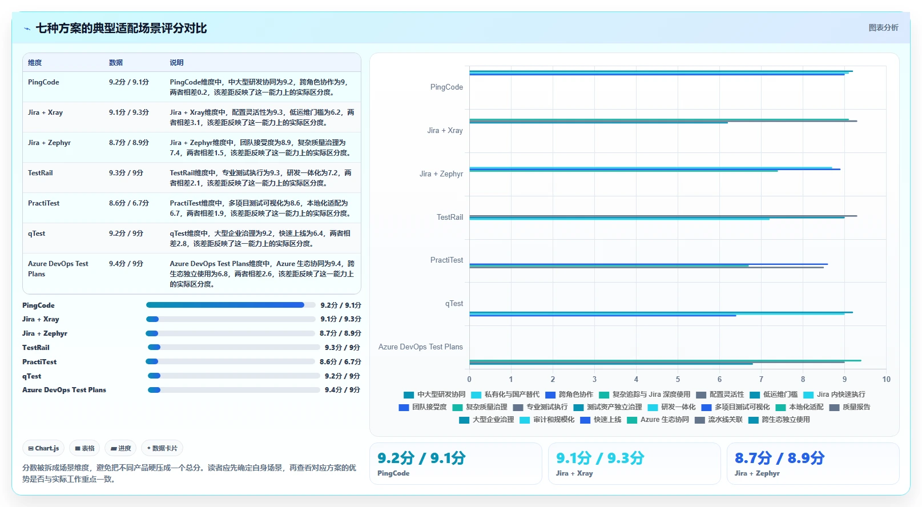Toggle the 团队接受度 legend entry

click(423, 407)
